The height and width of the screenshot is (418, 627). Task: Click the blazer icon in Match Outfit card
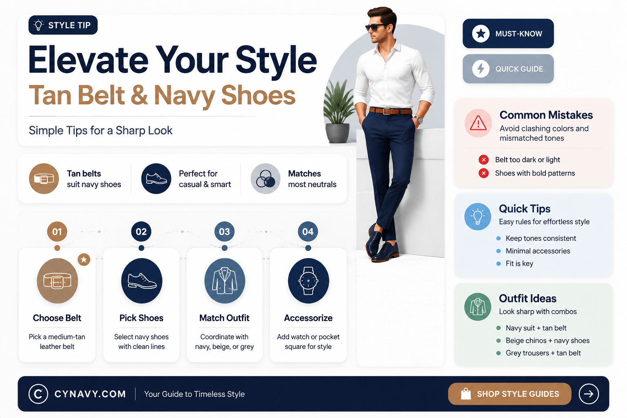pyautogui.click(x=225, y=281)
